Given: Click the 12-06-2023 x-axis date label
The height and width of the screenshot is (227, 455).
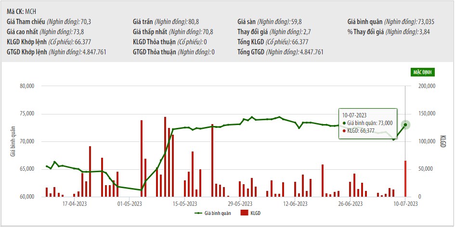Looking at the screenshot, I should coord(295,204).
